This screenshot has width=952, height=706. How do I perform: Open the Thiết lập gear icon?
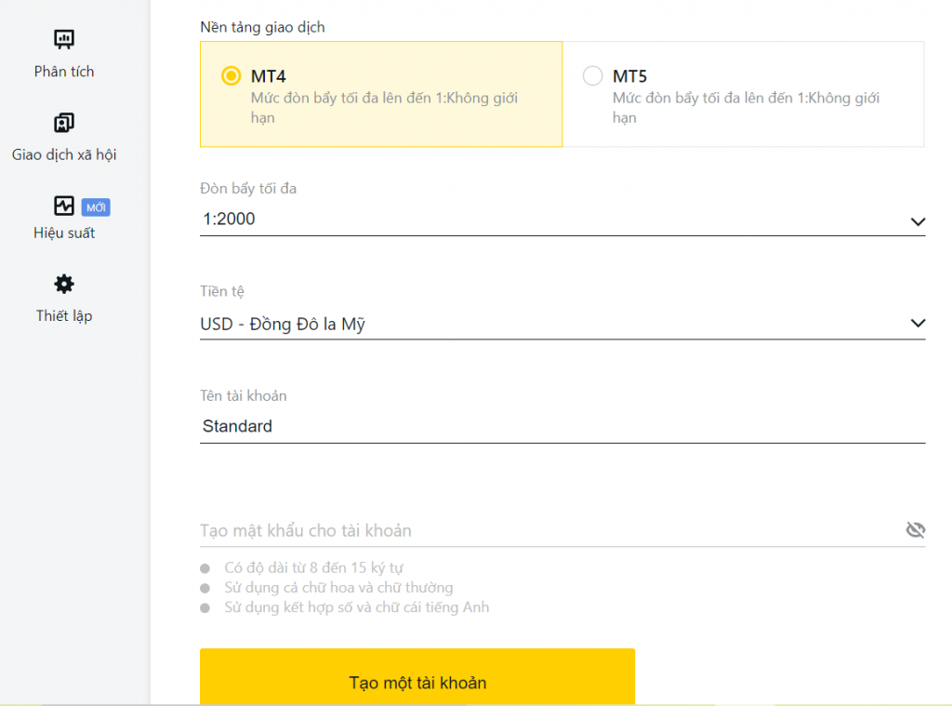[64, 284]
